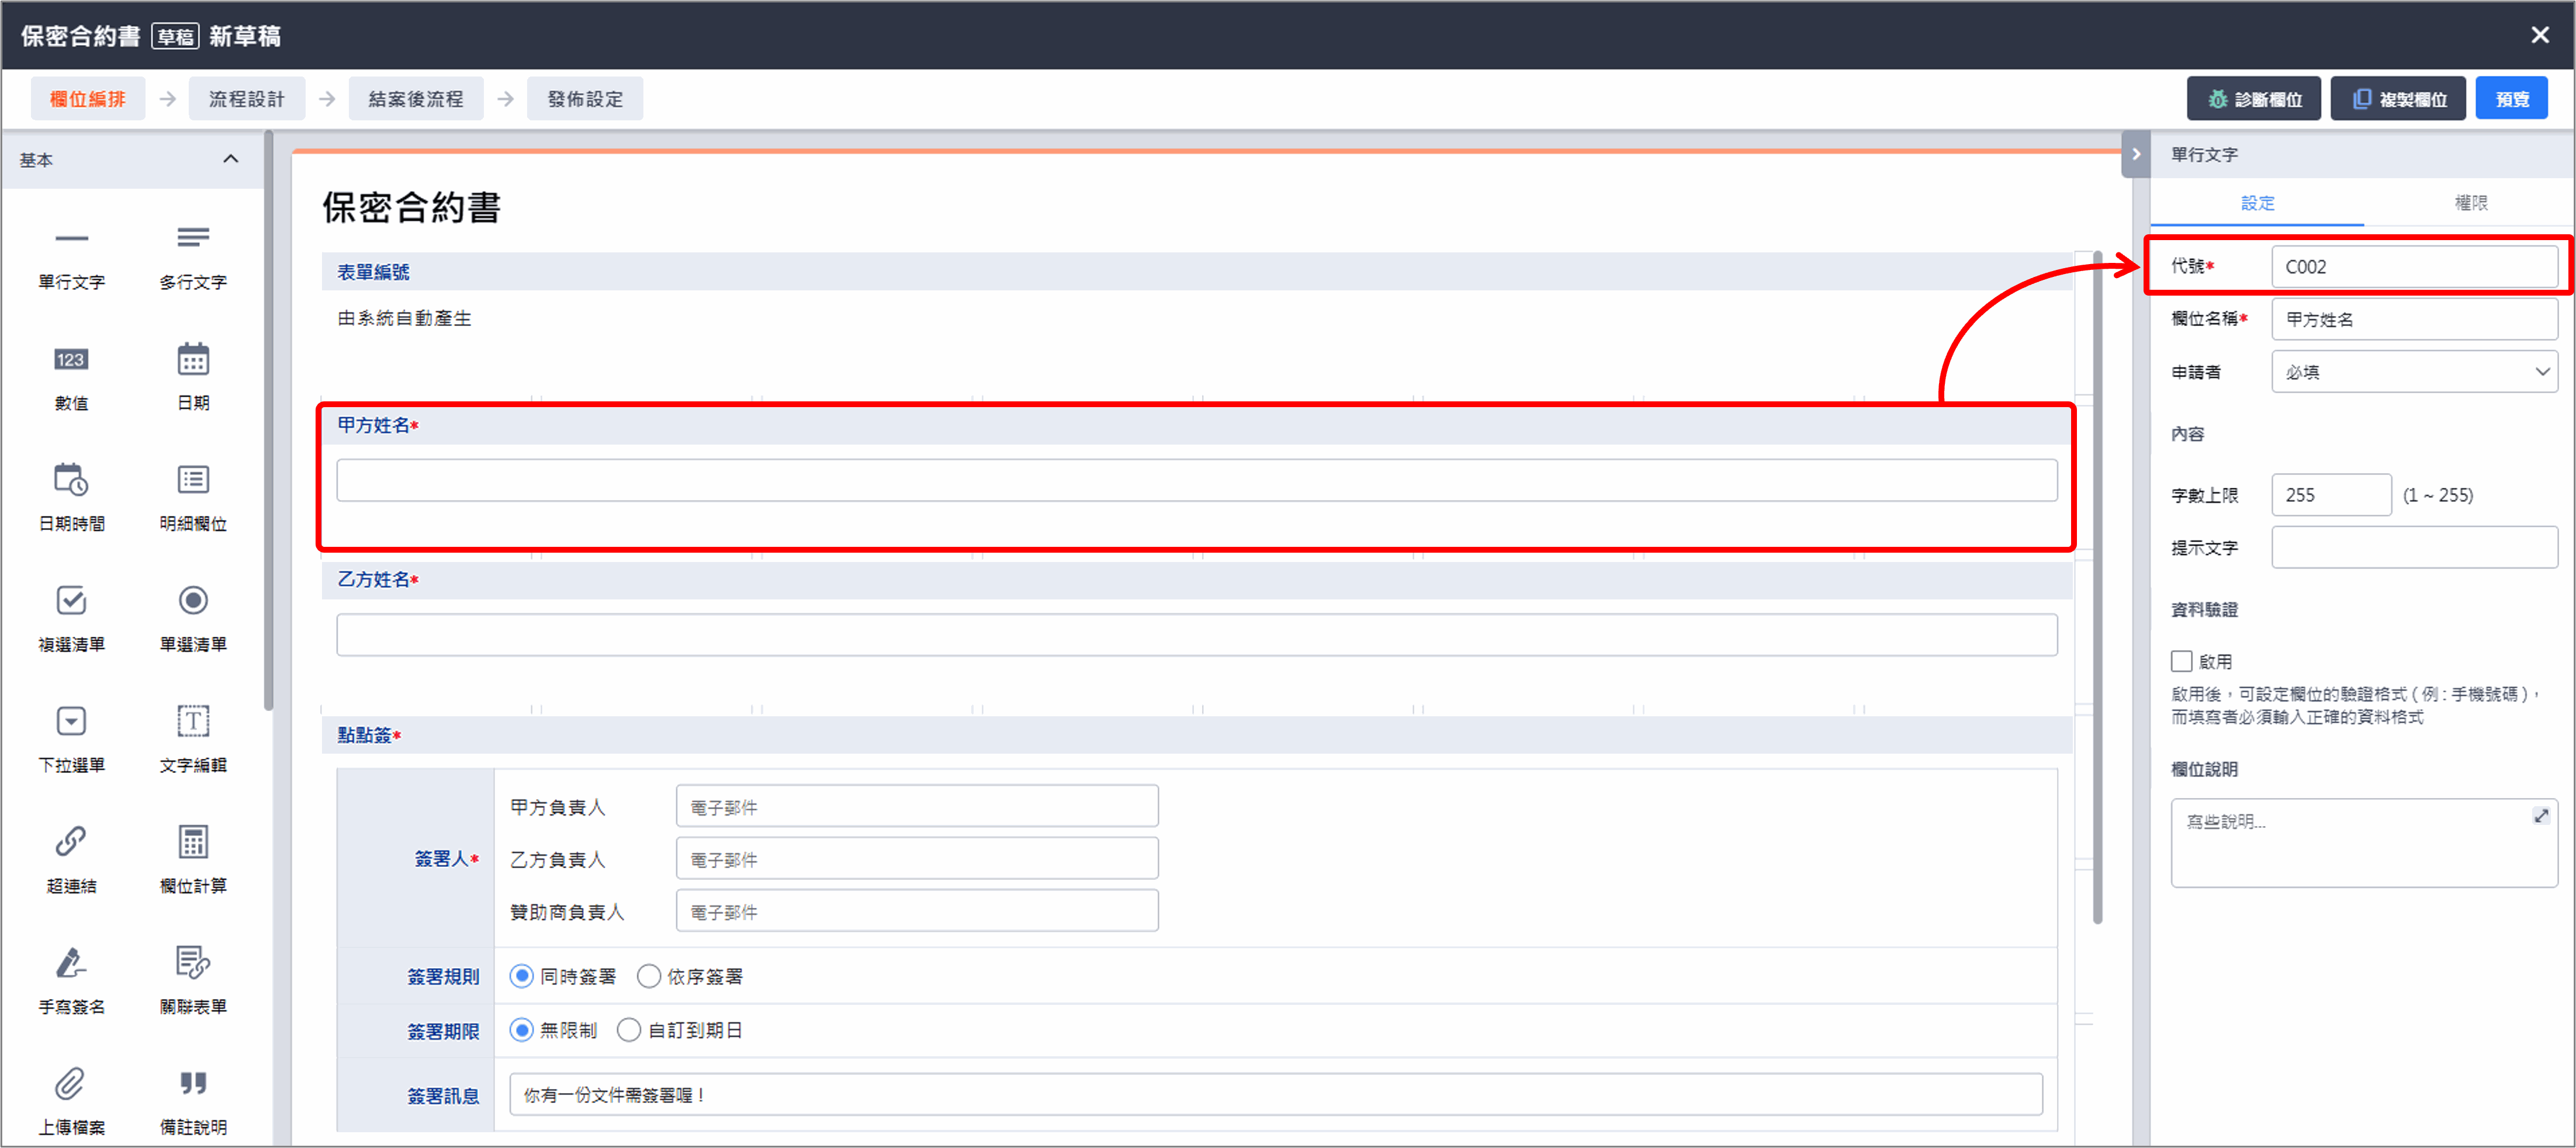
Task: Click the 預覽 preview button
Action: pyautogui.click(x=2511, y=99)
